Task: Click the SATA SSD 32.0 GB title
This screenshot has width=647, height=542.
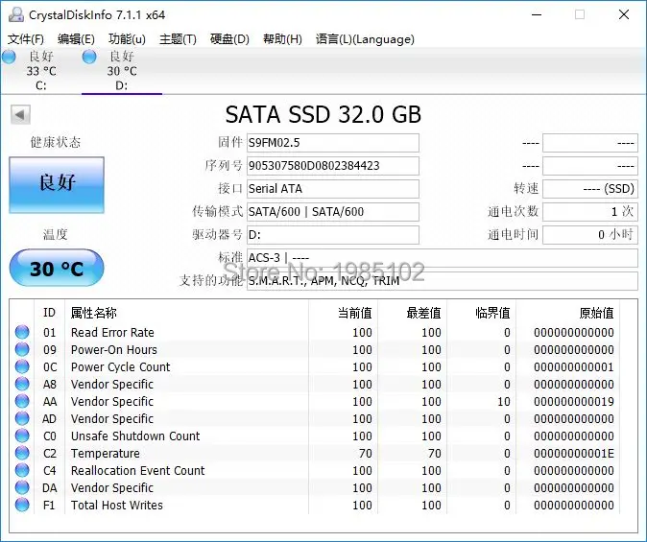Action: [323, 114]
